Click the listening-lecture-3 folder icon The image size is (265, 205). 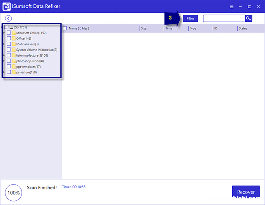point(14,55)
